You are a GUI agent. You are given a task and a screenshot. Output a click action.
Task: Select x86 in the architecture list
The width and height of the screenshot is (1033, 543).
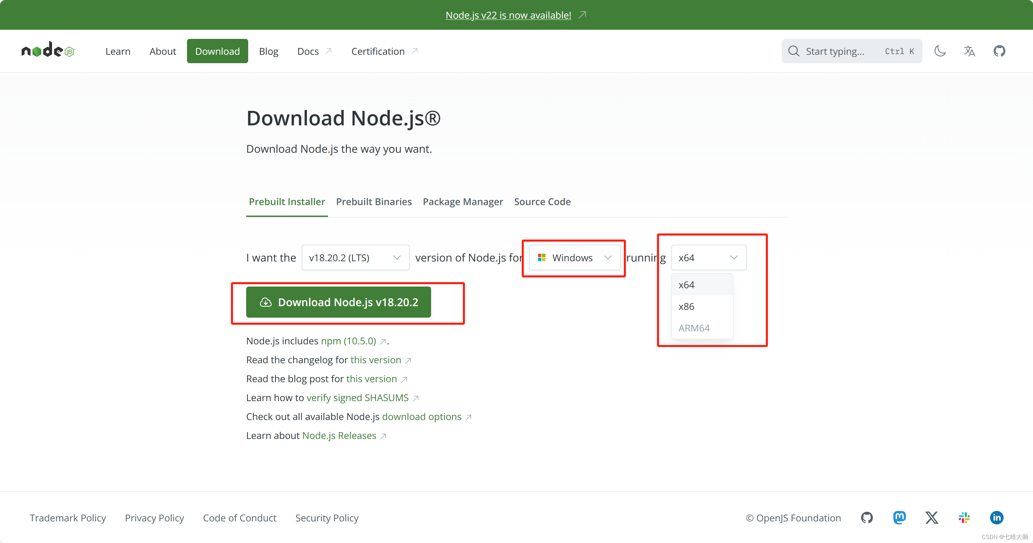702,306
